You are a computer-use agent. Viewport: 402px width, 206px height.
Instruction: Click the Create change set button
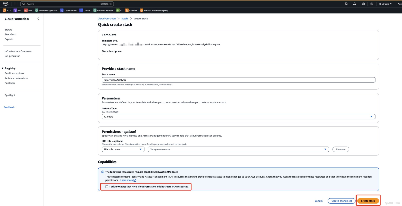click(342, 201)
